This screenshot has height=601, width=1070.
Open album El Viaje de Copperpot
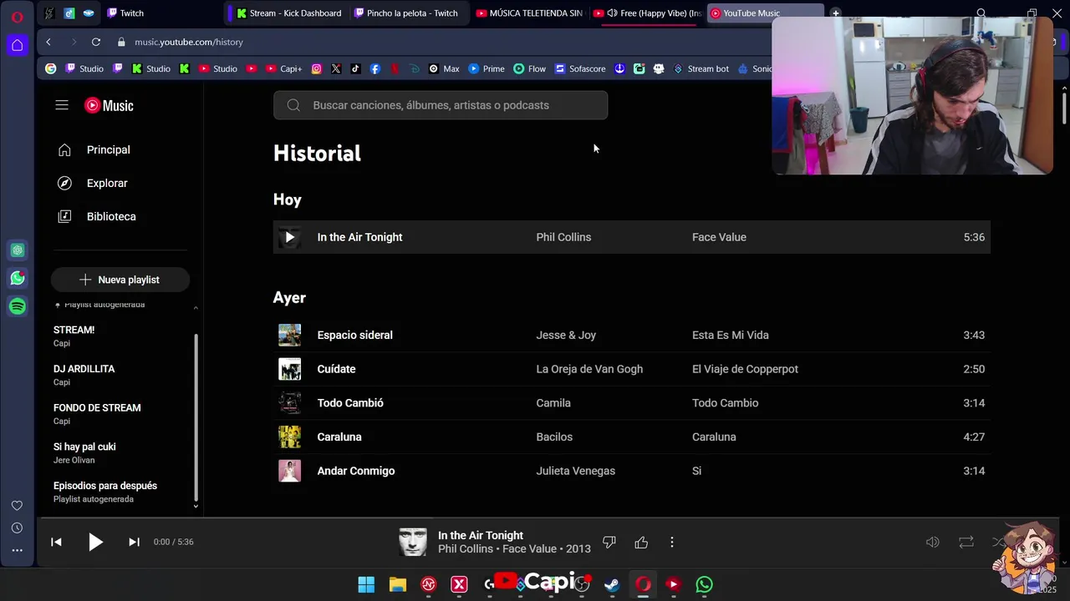pyautogui.click(x=745, y=369)
